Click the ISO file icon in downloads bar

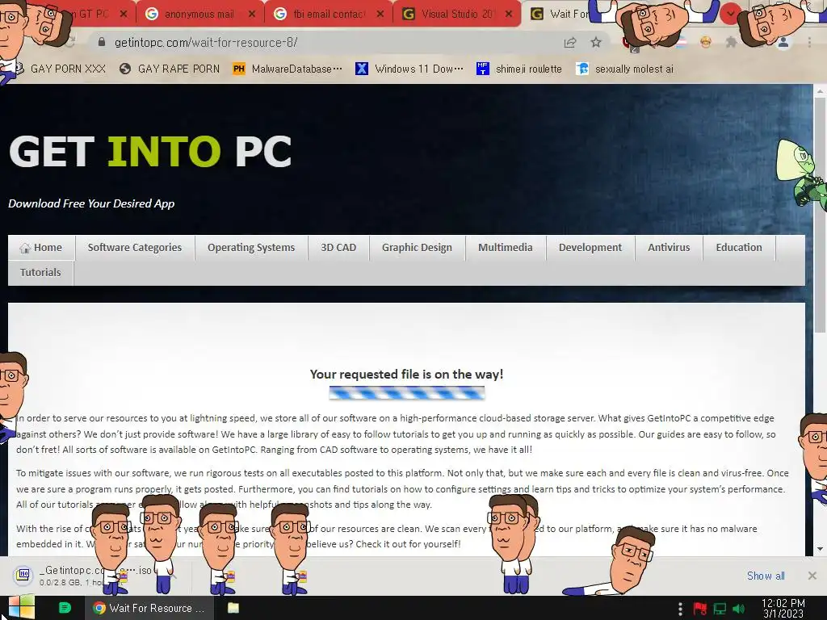(23, 575)
